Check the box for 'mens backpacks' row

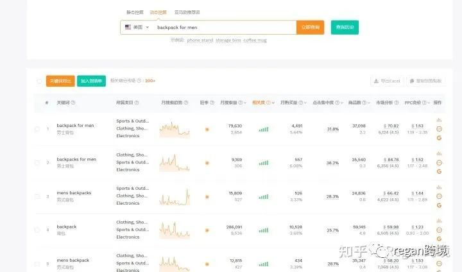pyautogui.click(x=37, y=196)
